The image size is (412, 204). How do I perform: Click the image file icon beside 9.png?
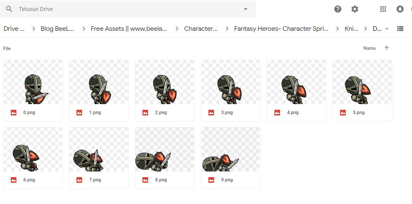pos(211,180)
